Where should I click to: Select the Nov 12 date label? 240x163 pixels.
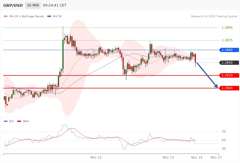coord(96,157)
